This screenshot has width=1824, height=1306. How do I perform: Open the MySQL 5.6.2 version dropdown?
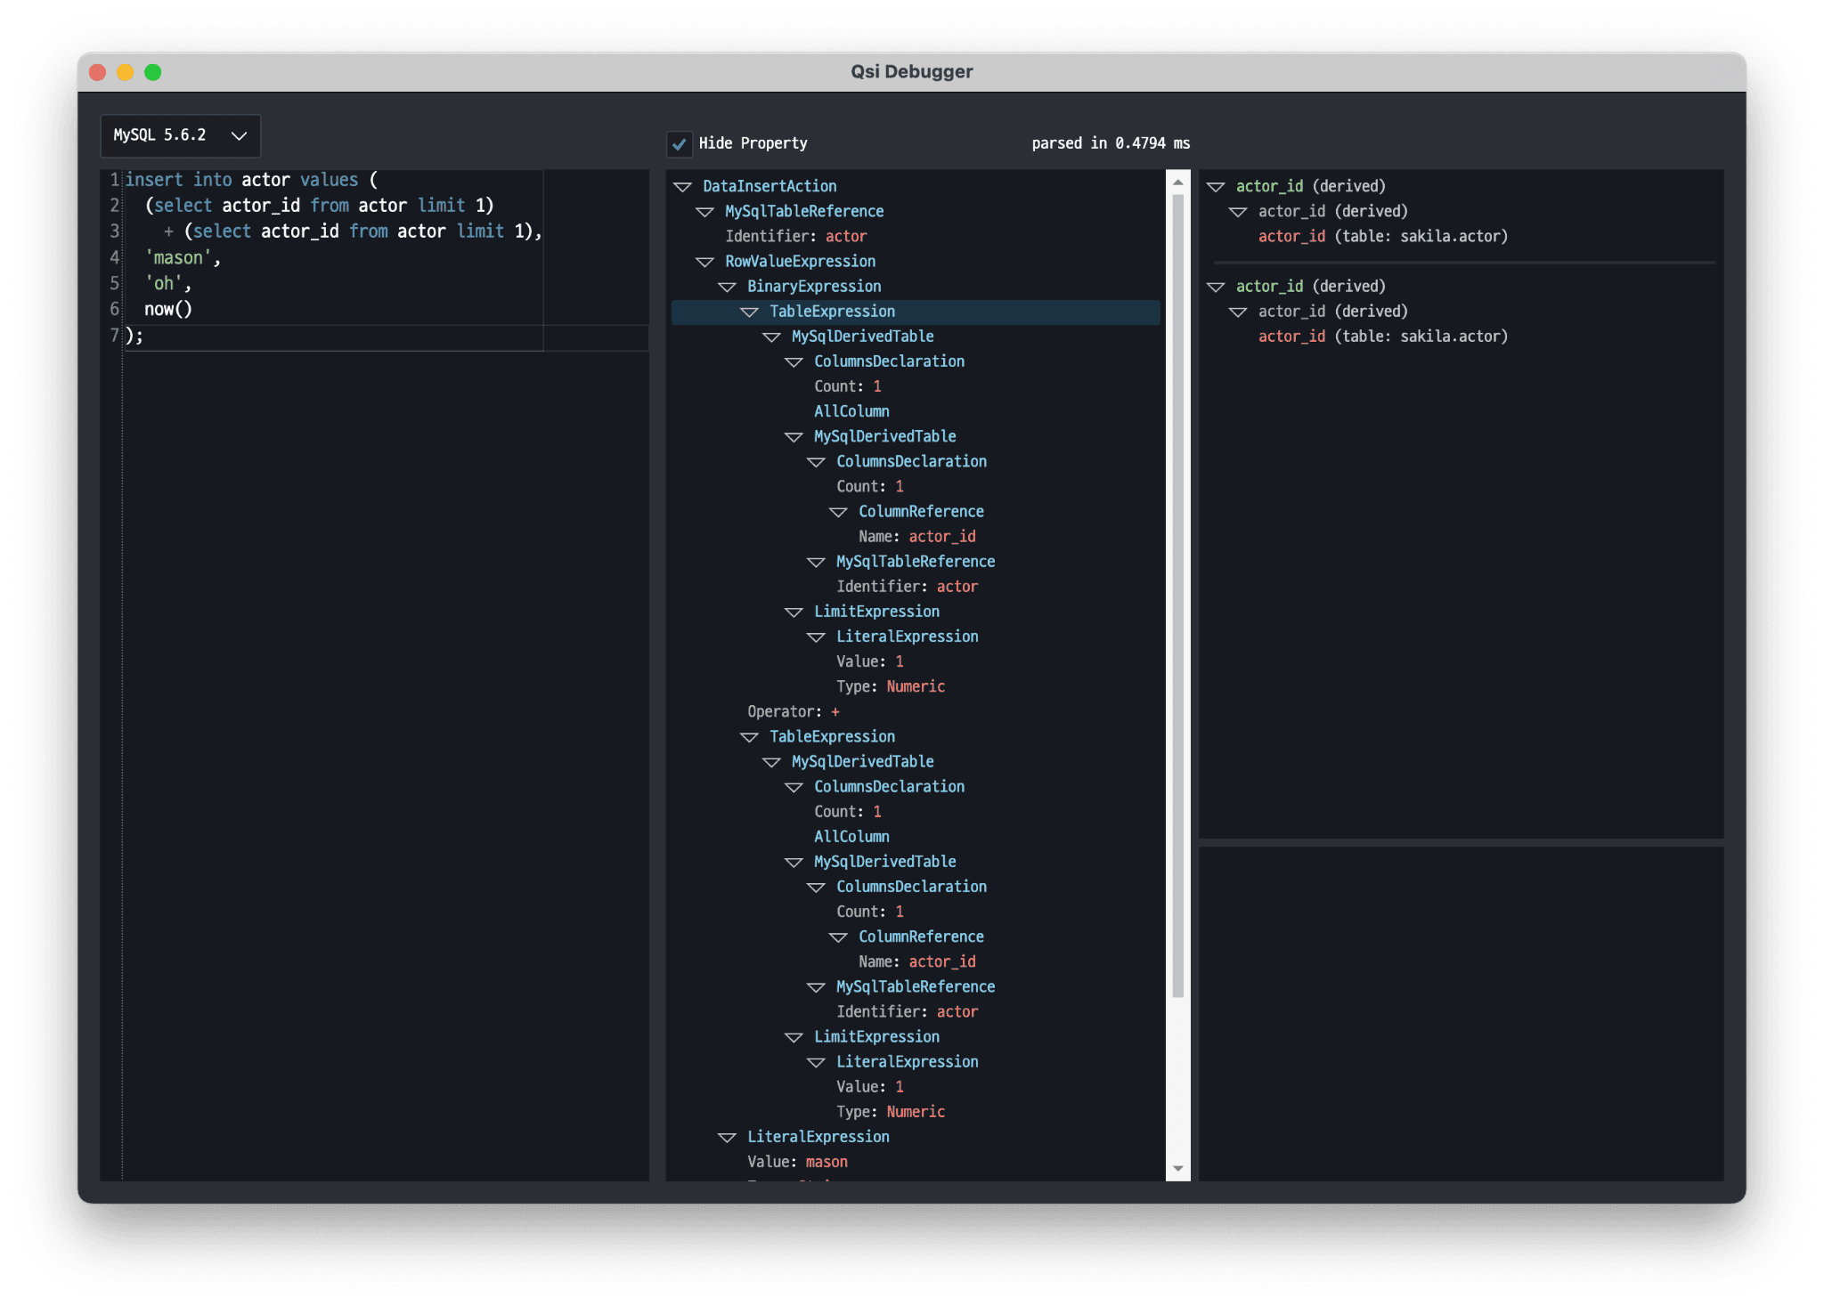180,135
